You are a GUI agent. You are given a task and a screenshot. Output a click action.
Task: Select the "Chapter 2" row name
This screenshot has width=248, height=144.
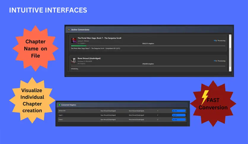[x=61, y=120]
